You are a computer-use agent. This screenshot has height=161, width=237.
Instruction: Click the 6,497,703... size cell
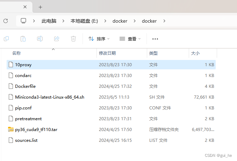coord(203,130)
